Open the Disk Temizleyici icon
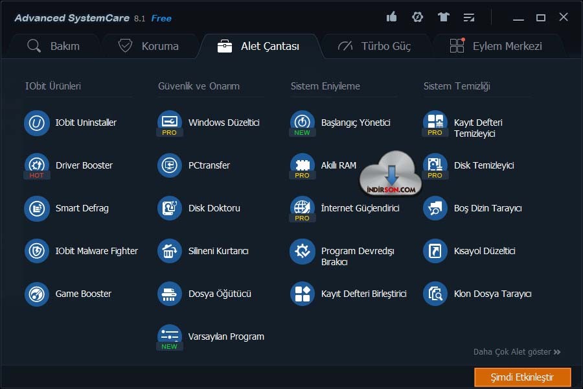583x389 pixels. coord(435,166)
